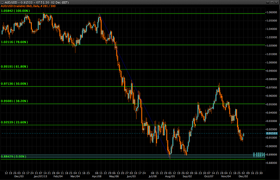
Task: Click the Dec/03 month label on time axis
Action: coord(19,176)
